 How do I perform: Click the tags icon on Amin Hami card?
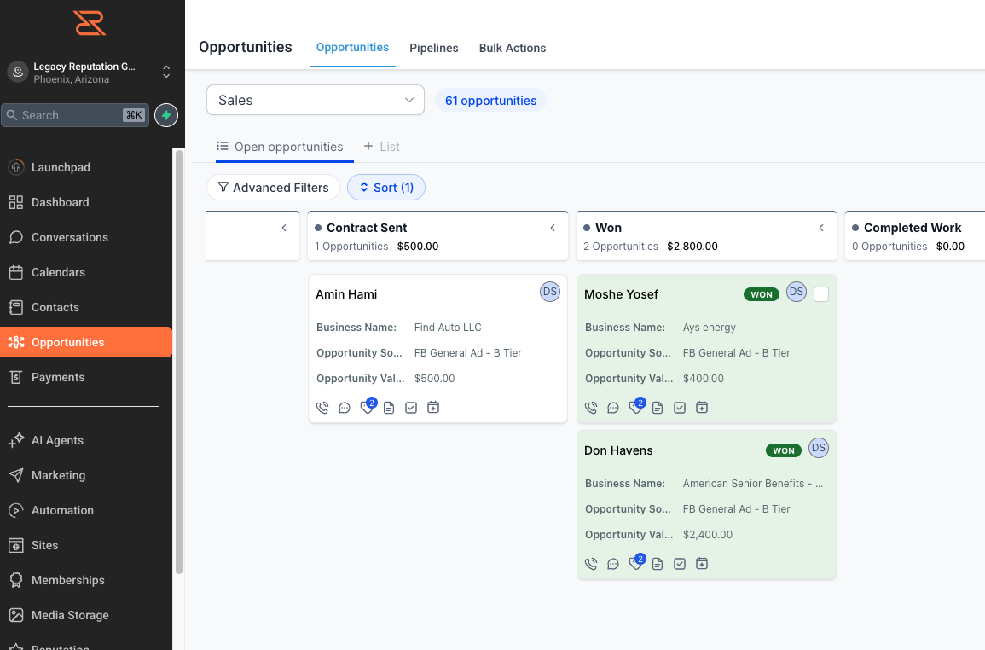(368, 407)
